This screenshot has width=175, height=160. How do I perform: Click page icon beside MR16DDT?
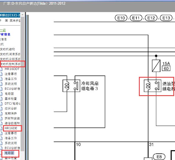point(1,69)
